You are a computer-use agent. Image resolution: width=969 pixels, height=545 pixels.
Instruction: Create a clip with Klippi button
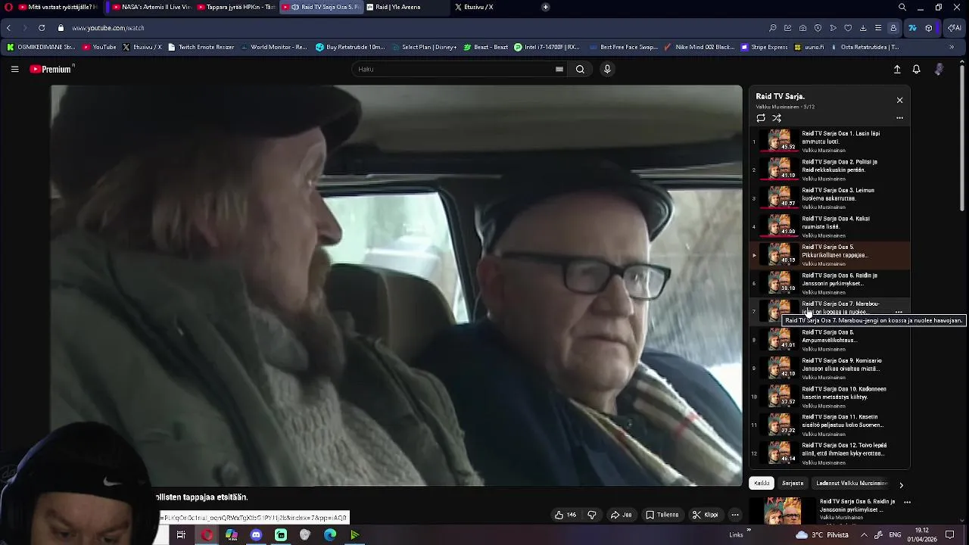click(x=705, y=515)
